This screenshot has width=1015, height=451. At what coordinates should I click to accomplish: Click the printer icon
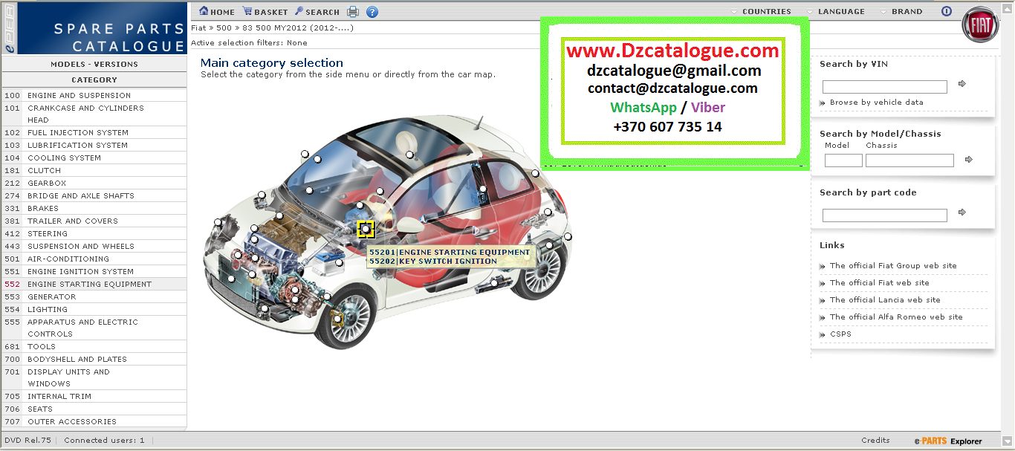pyautogui.click(x=353, y=12)
